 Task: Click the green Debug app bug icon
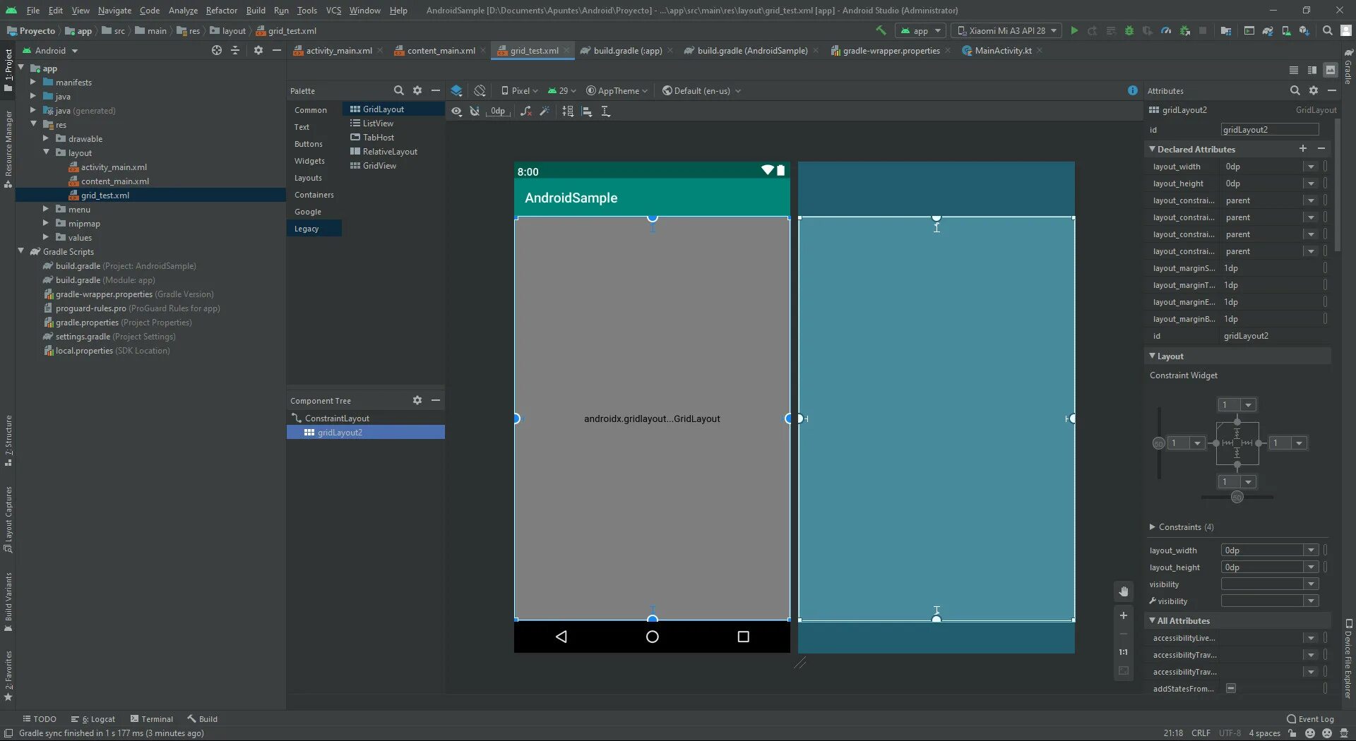point(1129,31)
